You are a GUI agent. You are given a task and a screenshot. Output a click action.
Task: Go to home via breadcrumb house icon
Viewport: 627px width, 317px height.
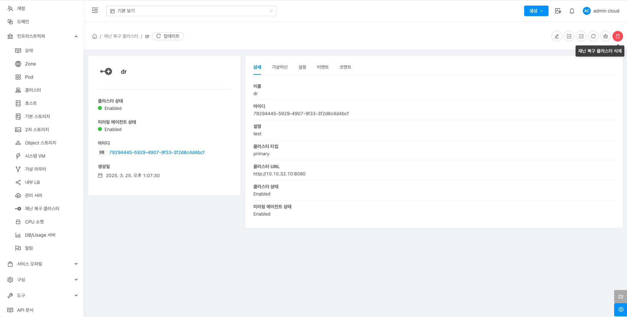pos(95,36)
